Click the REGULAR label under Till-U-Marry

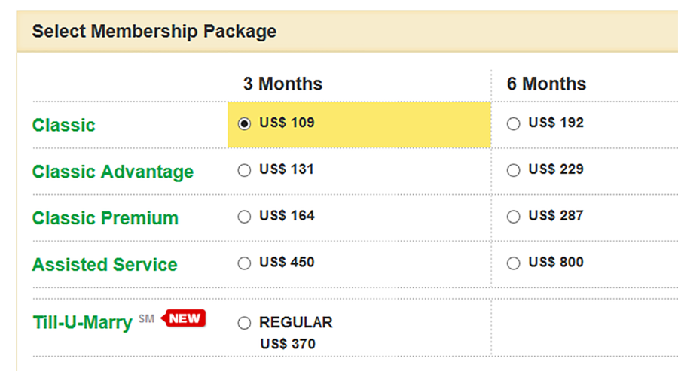[x=296, y=322]
